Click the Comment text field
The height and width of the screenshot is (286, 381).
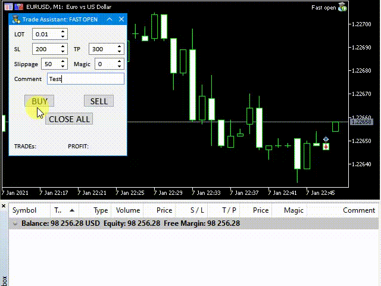pos(86,79)
